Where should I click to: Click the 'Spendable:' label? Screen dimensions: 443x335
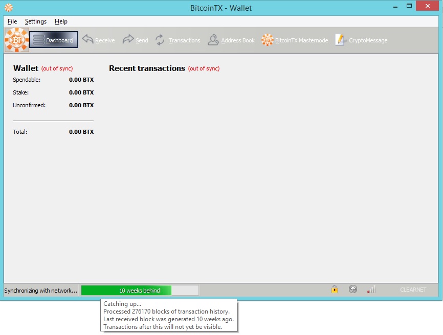point(27,80)
